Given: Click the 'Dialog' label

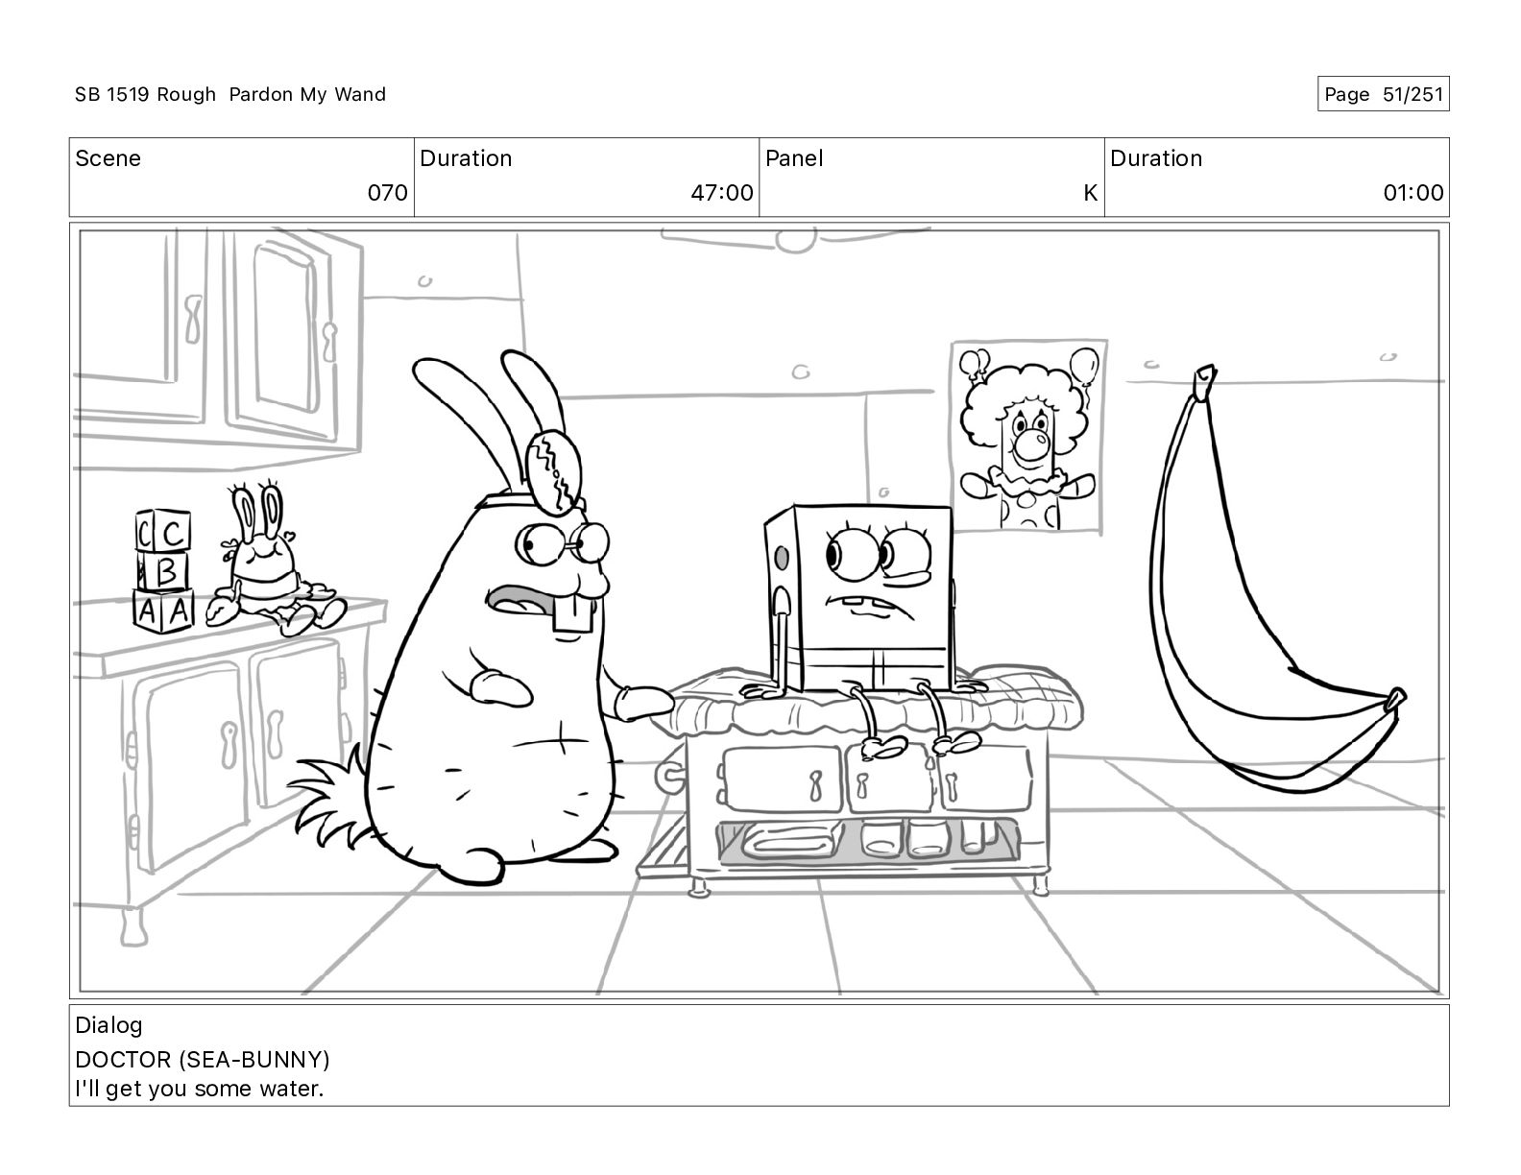Looking at the screenshot, I should pyautogui.click(x=109, y=1025).
